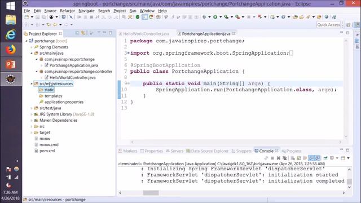Click the console horizontal scrollbar thumb

tap(151, 193)
